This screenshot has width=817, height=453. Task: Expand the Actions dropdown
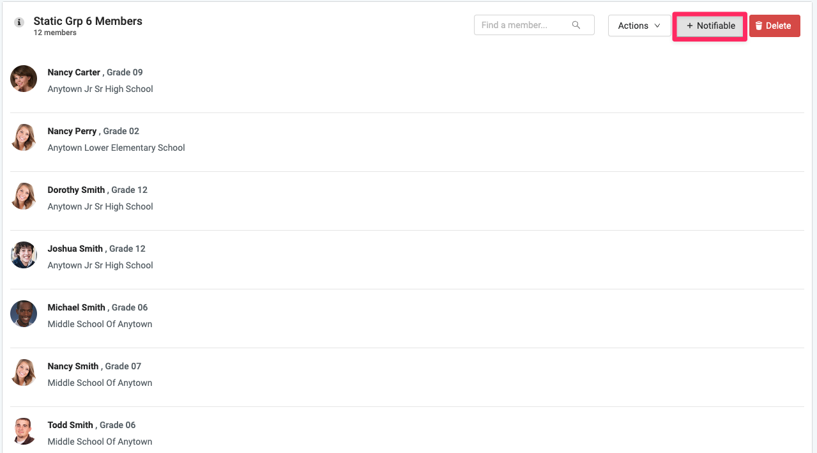click(639, 26)
